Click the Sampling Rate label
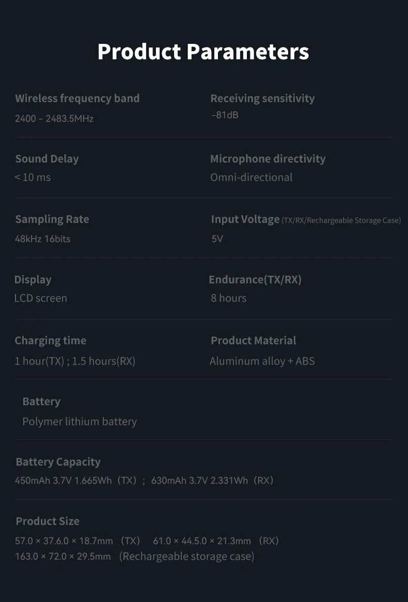Image resolution: width=408 pixels, height=602 pixels. [x=52, y=219]
